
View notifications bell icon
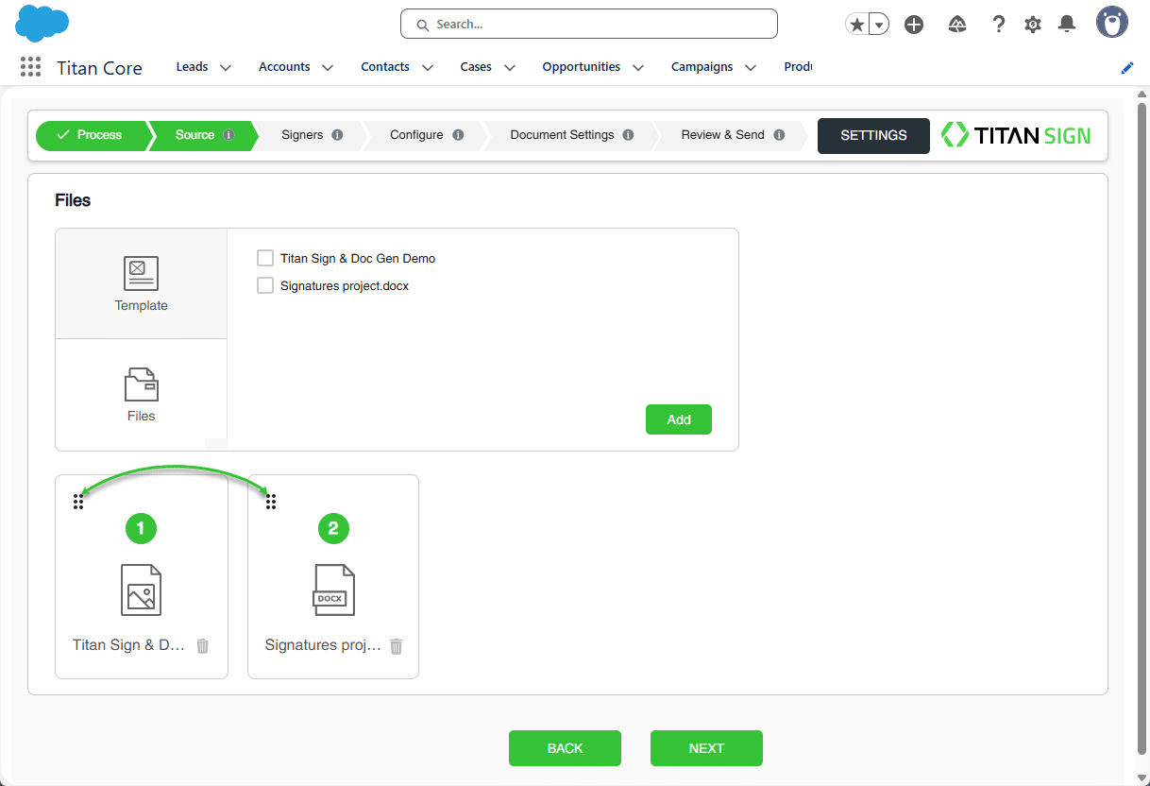[x=1067, y=25]
